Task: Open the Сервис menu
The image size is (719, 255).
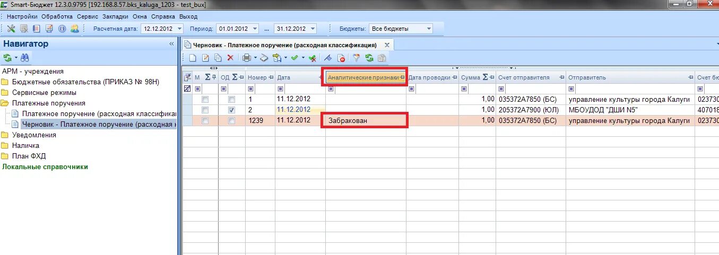Action: [87, 16]
